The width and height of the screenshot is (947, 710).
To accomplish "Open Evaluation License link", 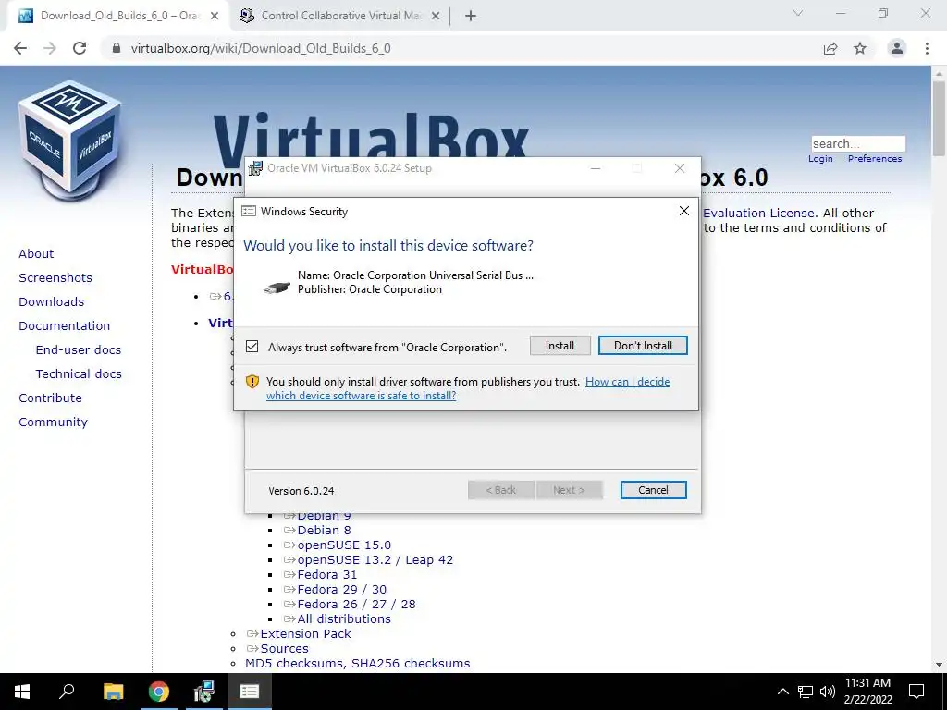I will click(759, 214).
